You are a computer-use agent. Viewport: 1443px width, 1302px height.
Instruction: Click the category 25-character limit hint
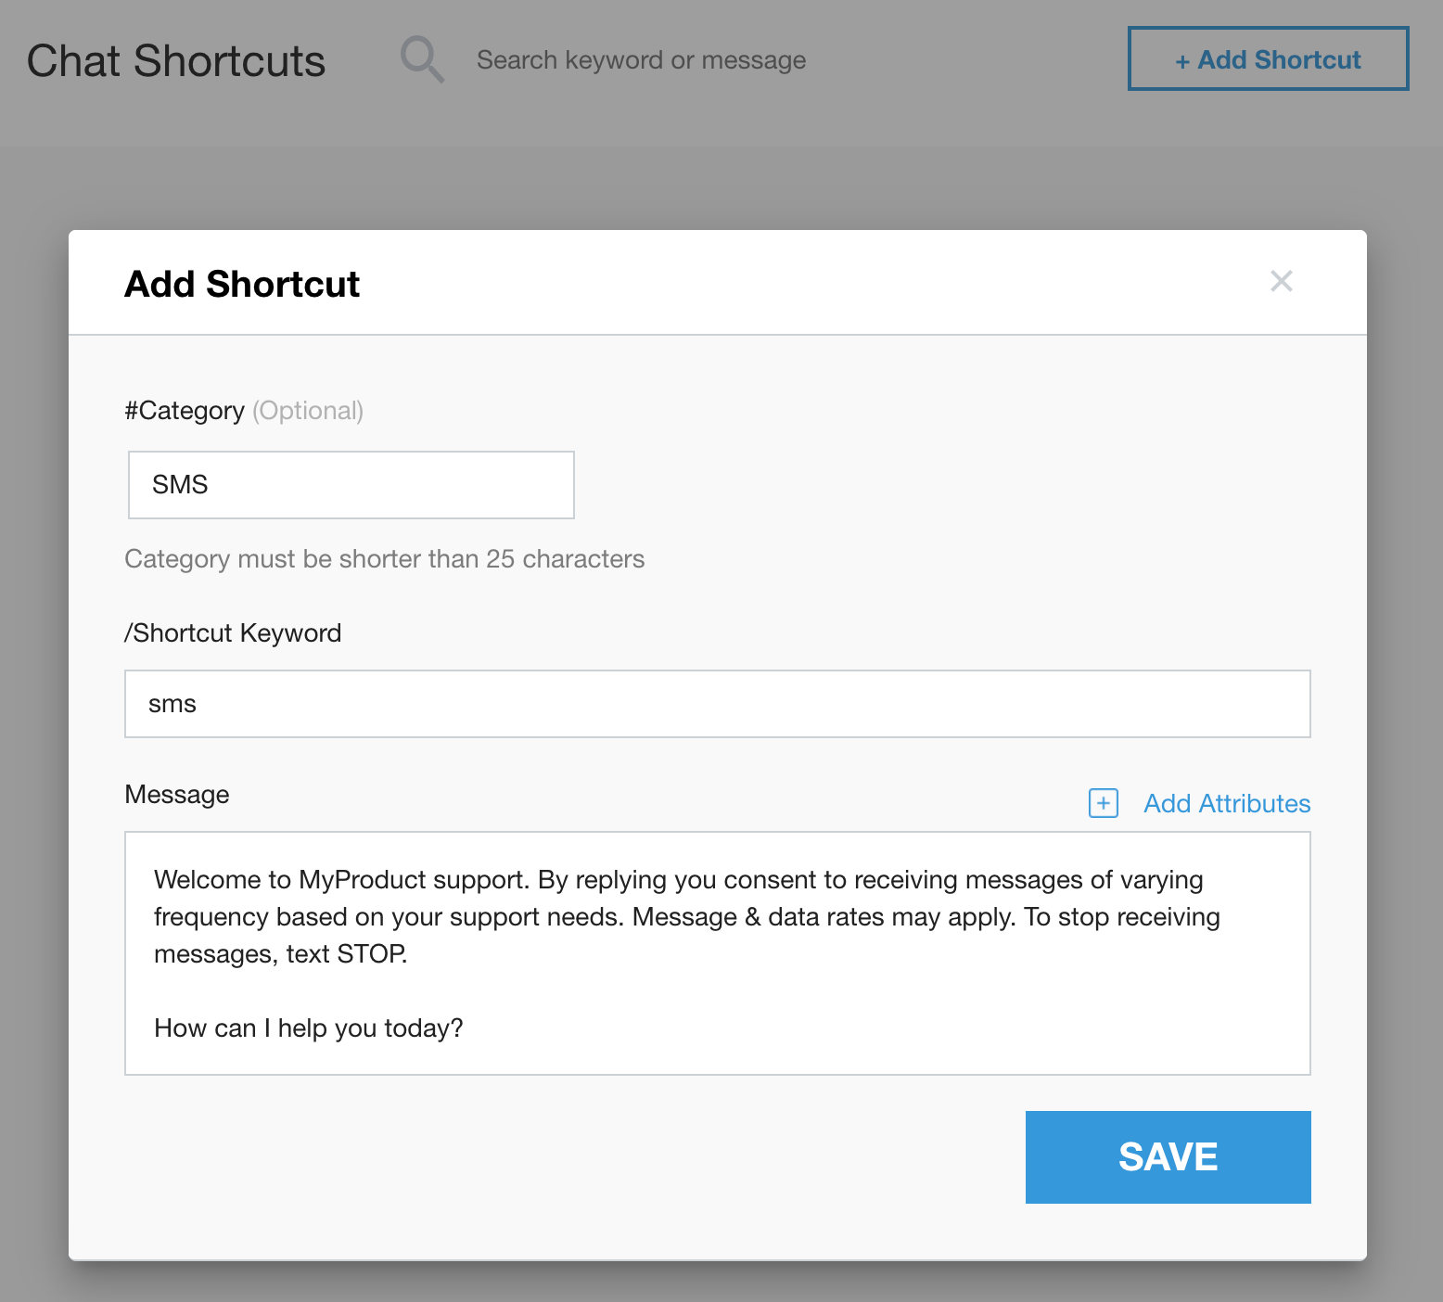click(x=384, y=559)
